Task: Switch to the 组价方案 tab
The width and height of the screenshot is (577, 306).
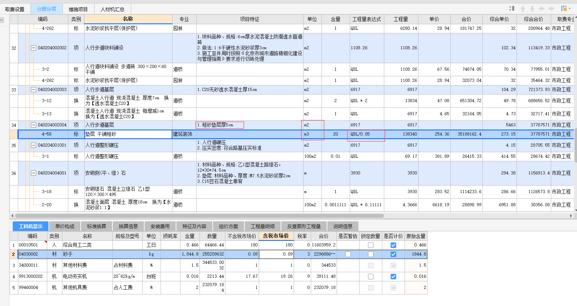Action: pos(228,226)
